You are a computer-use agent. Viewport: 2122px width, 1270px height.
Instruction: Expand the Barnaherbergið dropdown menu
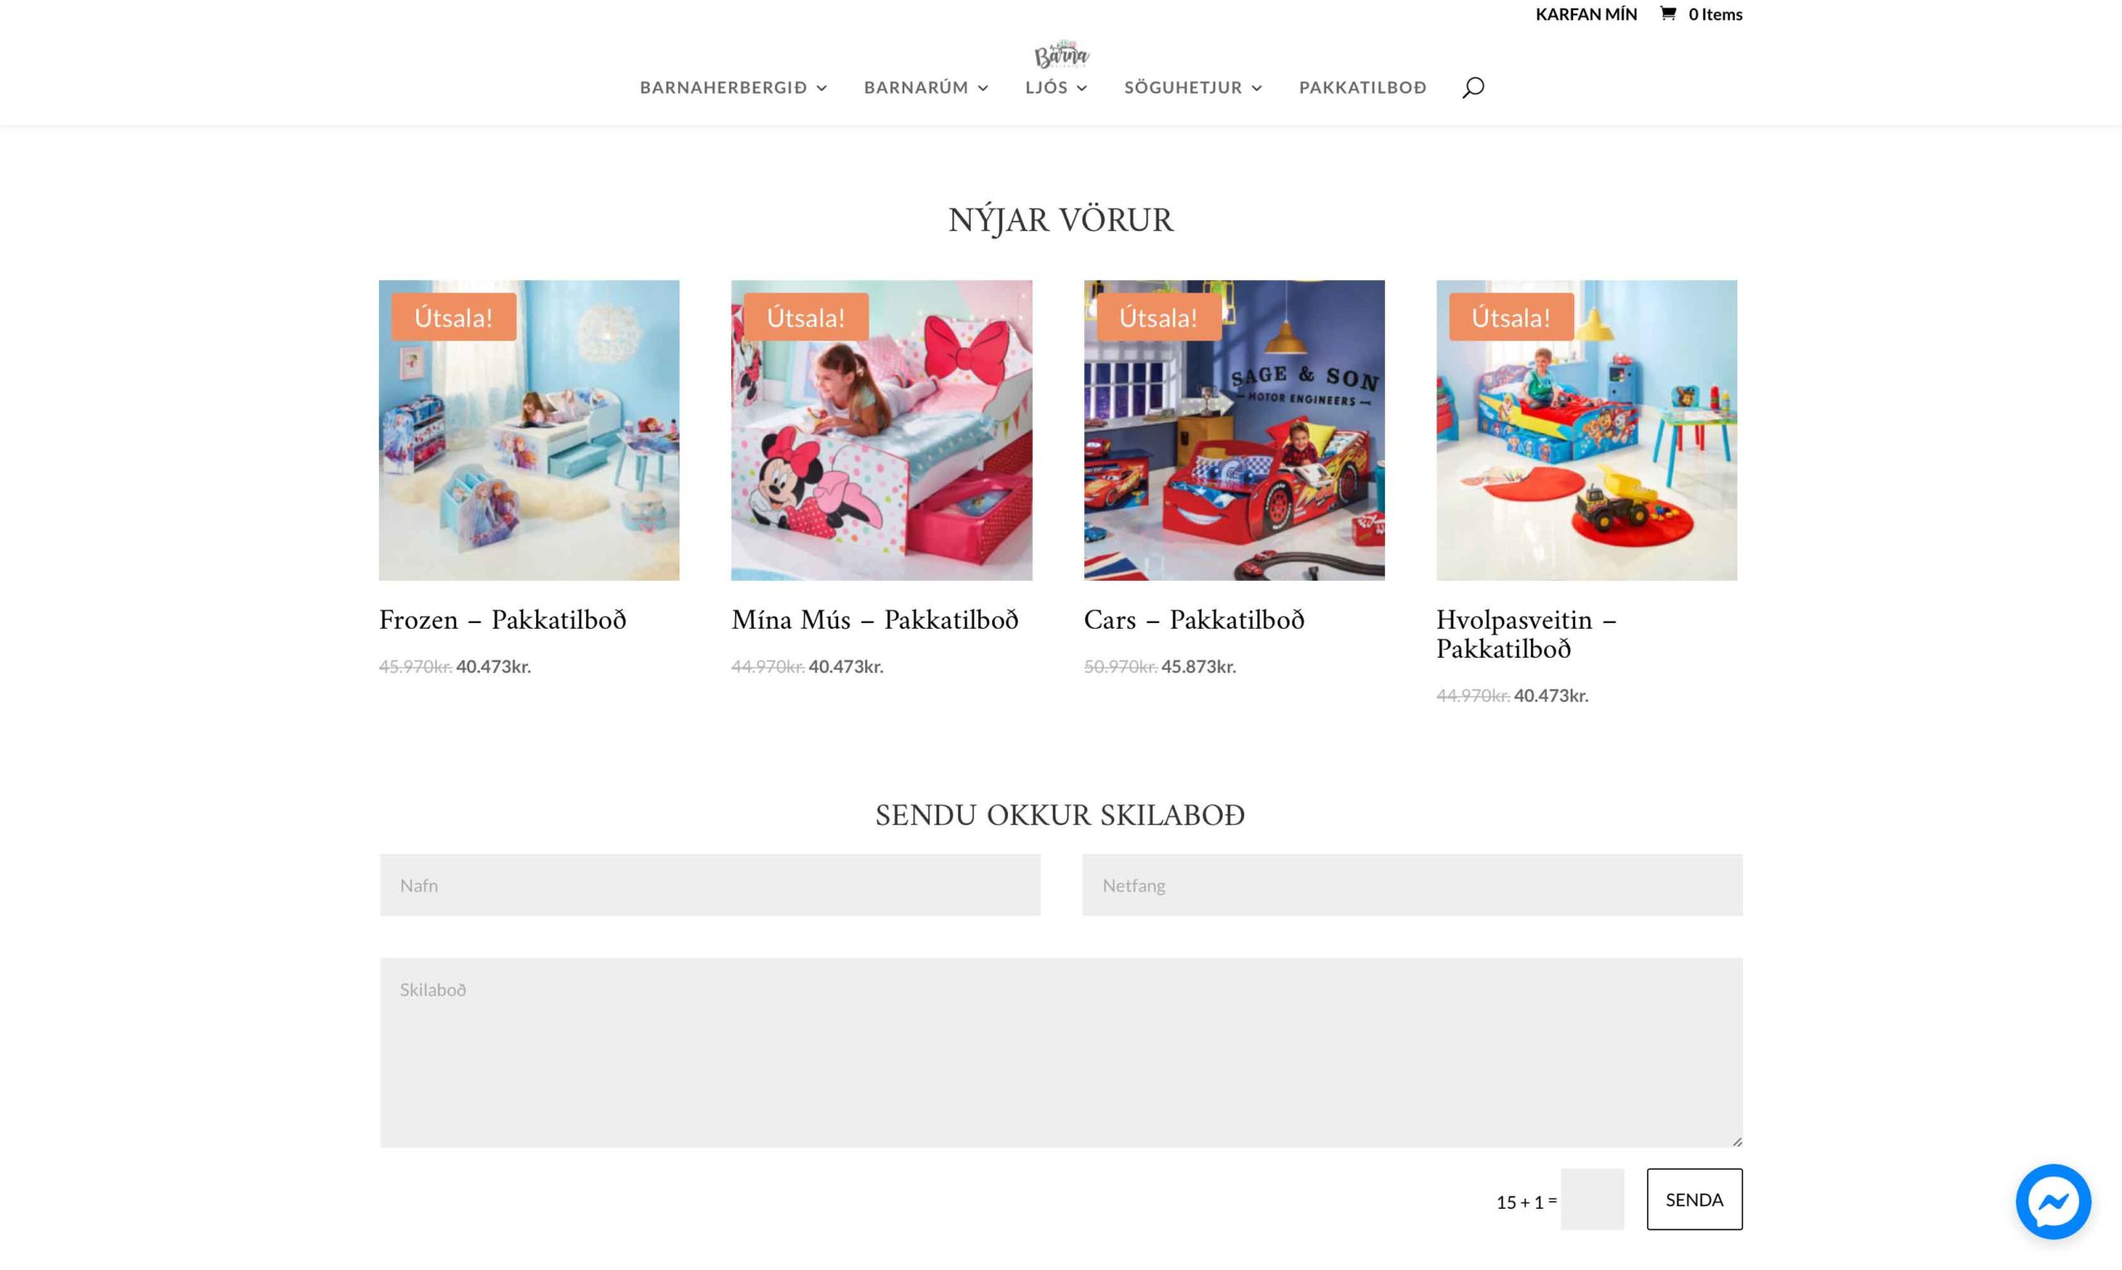(734, 87)
